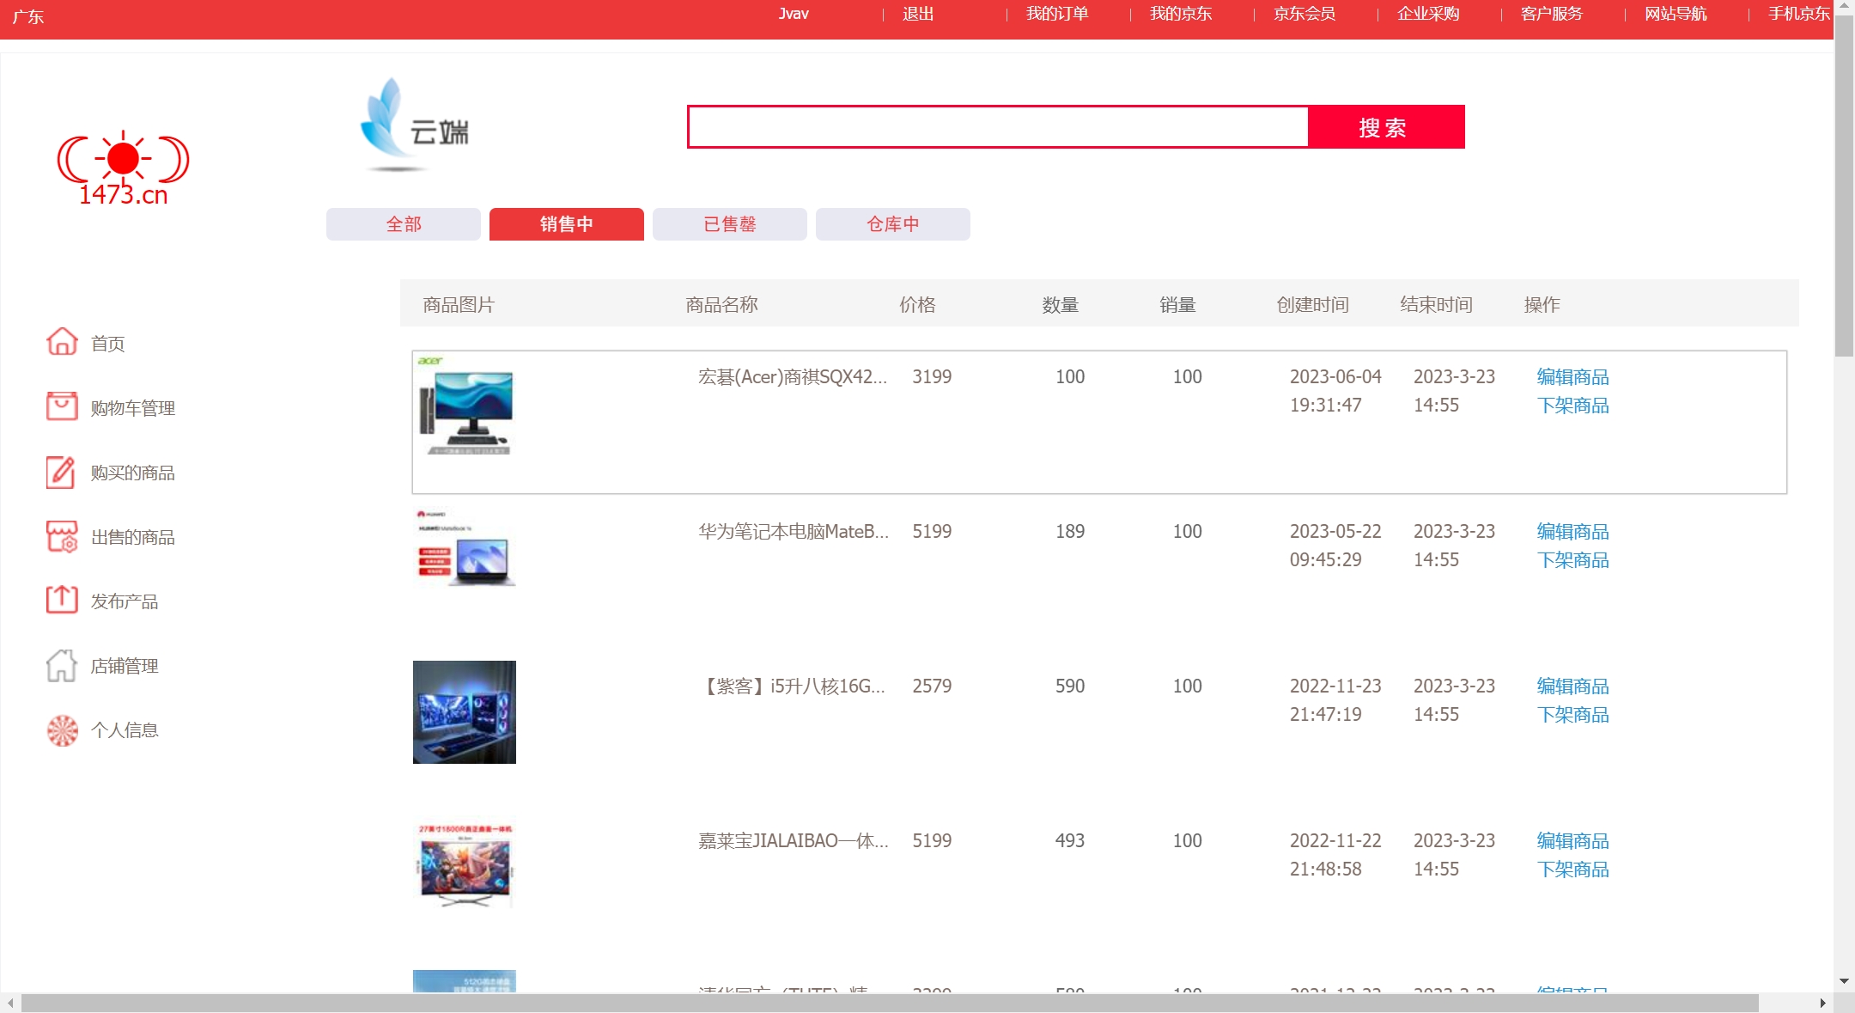1855x1013 pixels.
Task: Open 京东会员 in the top bar
Action: click(x=1305, y=14)
